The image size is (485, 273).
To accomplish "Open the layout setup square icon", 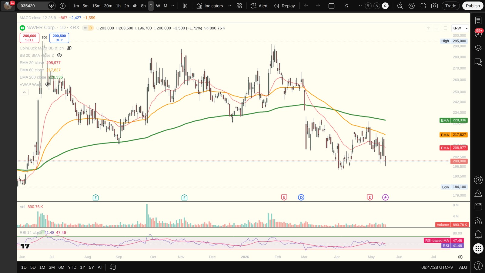I will coord(331,6).
